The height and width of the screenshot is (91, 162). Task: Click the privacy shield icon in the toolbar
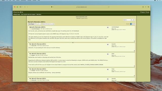(x=52, y=7)
